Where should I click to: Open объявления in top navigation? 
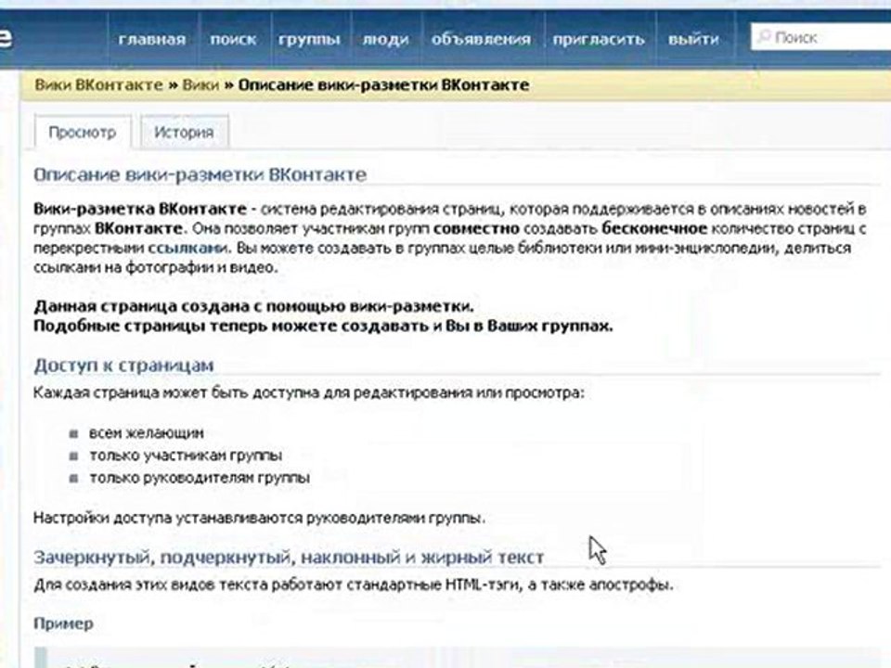[x=481, y=39]
